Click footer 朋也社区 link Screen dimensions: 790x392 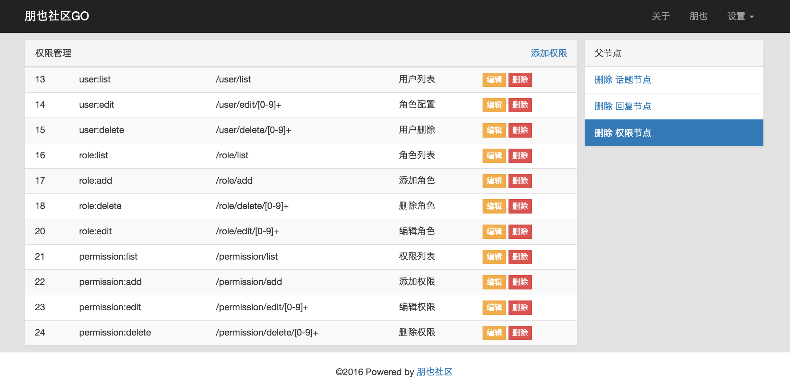pyautogui.click(x=434, y=372)
